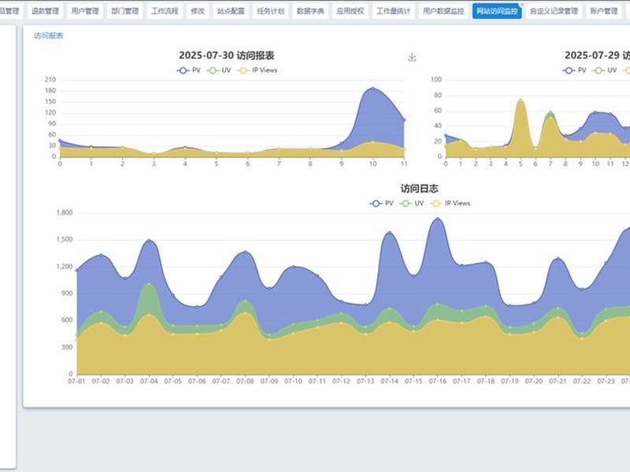Open the 退款管理 tab

click(45, 11)
